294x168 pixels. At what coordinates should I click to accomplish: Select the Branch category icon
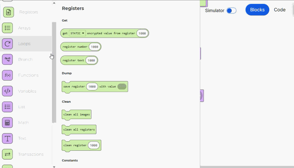7,59
